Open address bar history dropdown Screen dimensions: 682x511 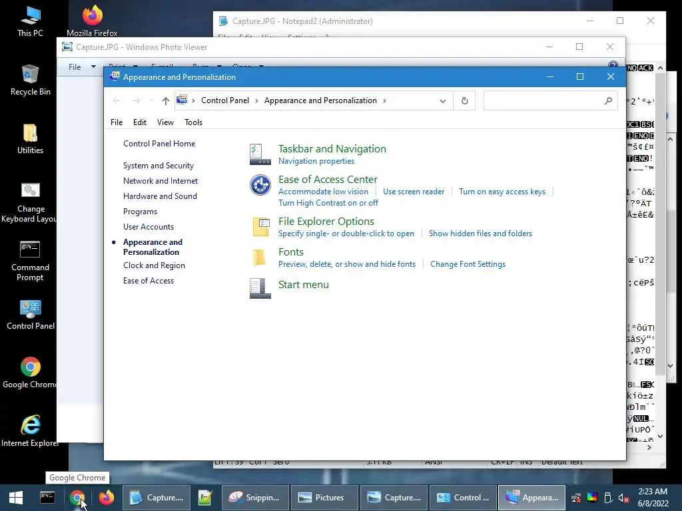443,101
